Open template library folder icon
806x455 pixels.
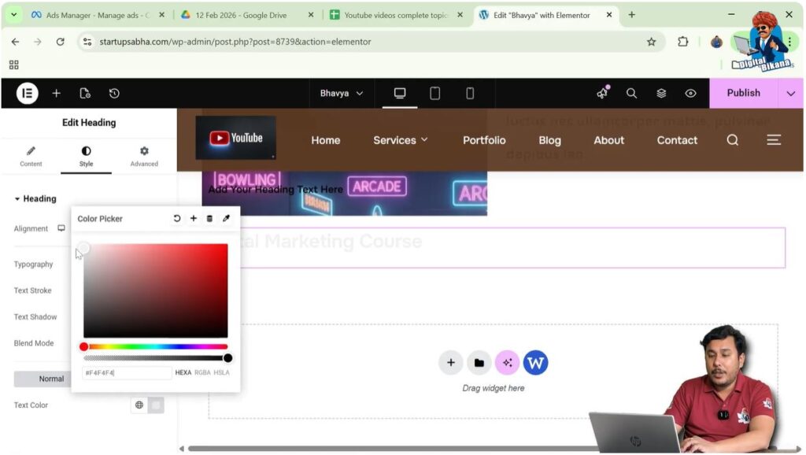(x=479, y=363)
